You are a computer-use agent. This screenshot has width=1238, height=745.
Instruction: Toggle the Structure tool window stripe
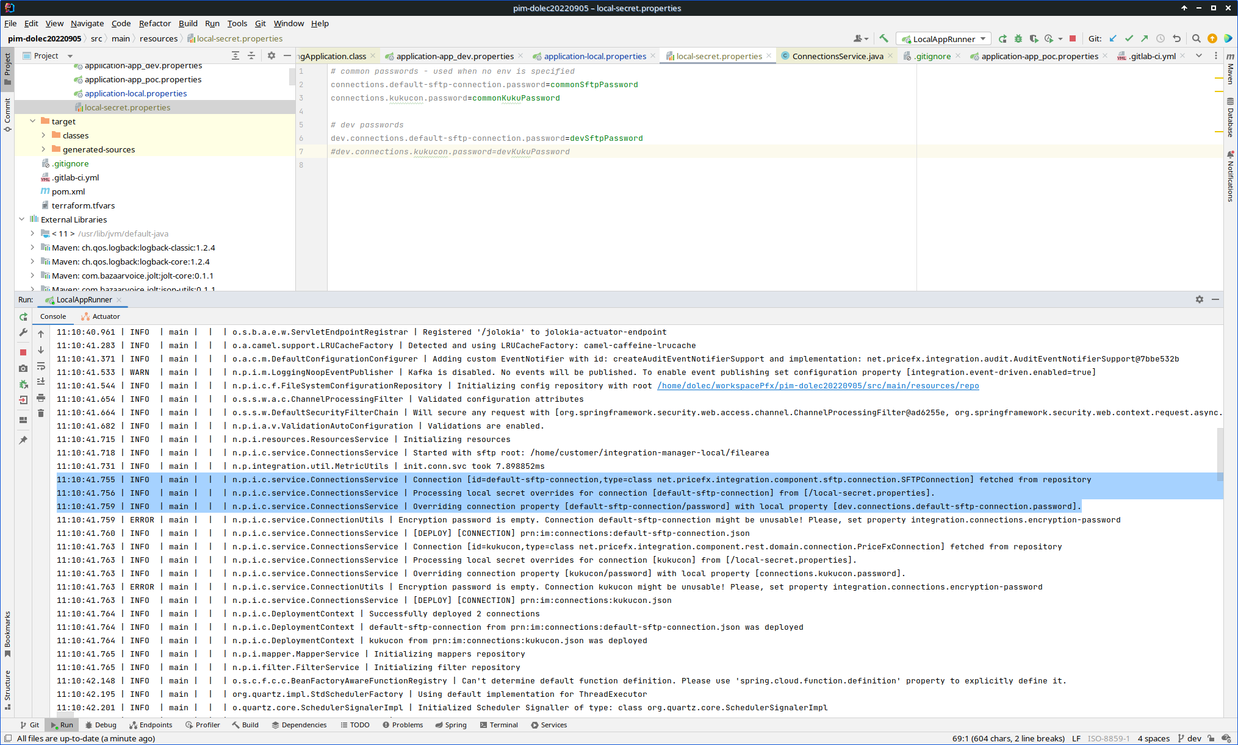(7, 690)
